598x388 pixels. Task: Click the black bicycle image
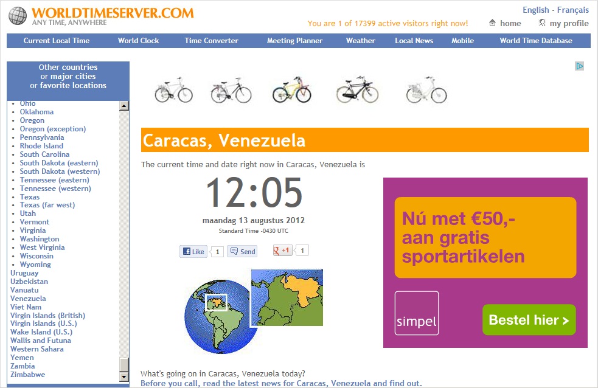click(x=357, y=90)
